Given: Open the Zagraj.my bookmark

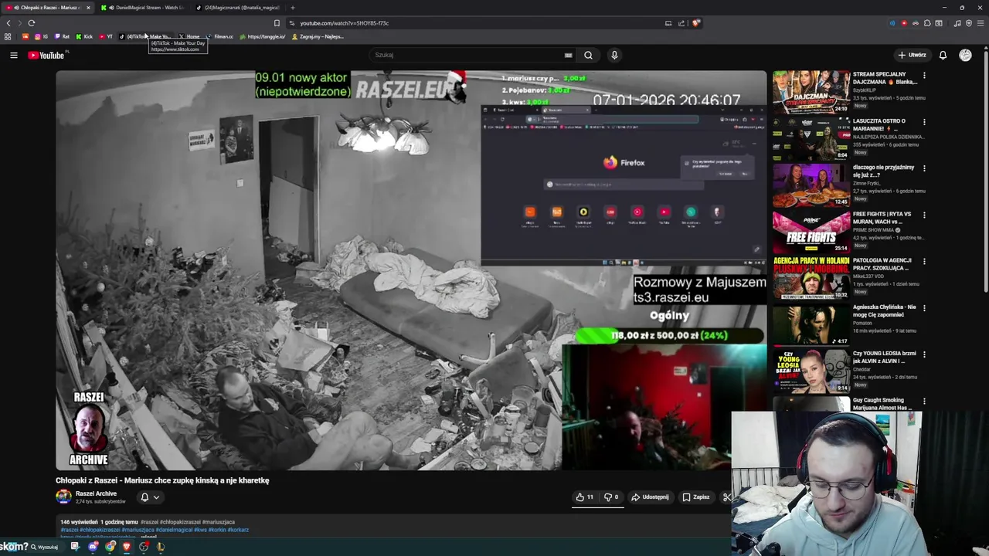Looking at the screenshot, I should pyautogui.click(x=318, y=36).
